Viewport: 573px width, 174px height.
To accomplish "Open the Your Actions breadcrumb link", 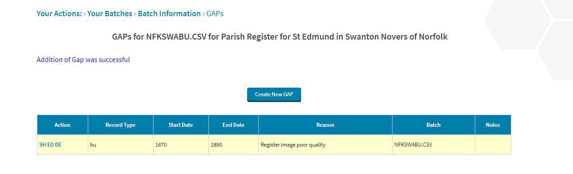I will pos(59,13).
